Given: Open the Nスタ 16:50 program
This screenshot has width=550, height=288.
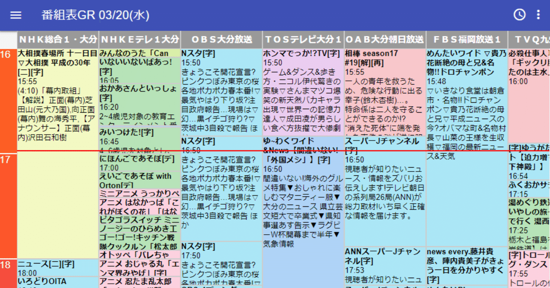Looking at the screenshot, I should 221,189.
